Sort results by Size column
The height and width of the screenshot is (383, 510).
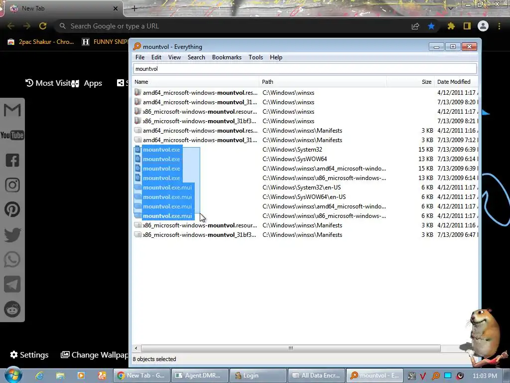tap(411, 82)
